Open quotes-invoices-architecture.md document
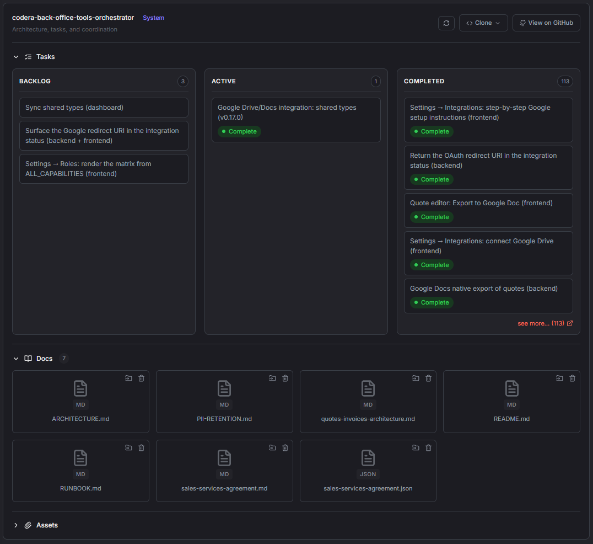The width and height of the screenshot is (593, 544). tap(368, 402)
